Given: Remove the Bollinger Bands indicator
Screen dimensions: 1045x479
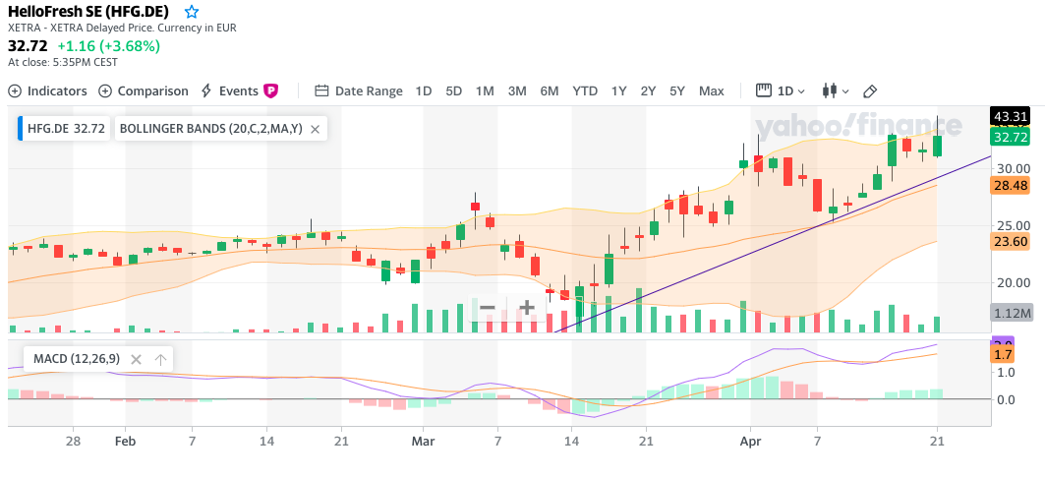Looking at the screenshot, I should tap(316, 130).
